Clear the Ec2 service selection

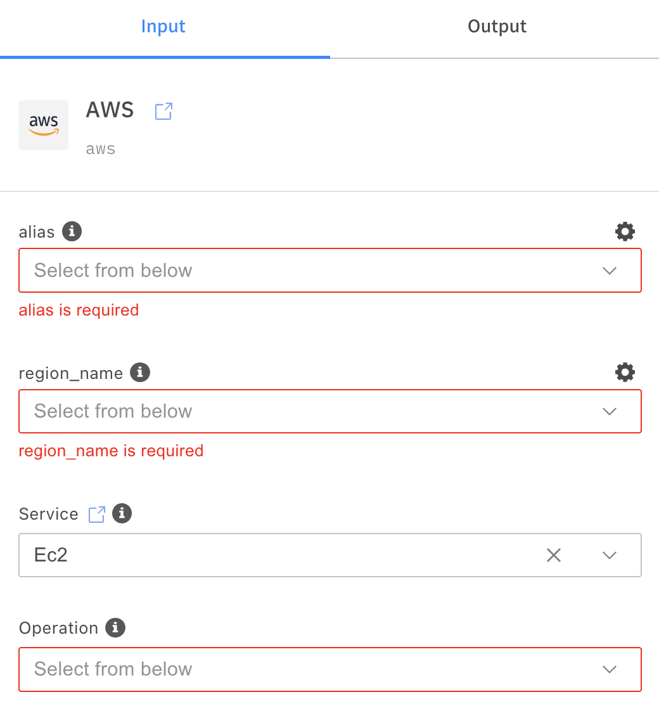(x=554, y=555)
